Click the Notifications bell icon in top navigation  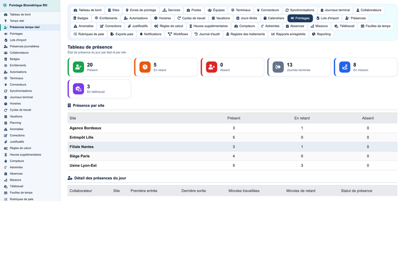pyautogui.click(x=141, y=34)
